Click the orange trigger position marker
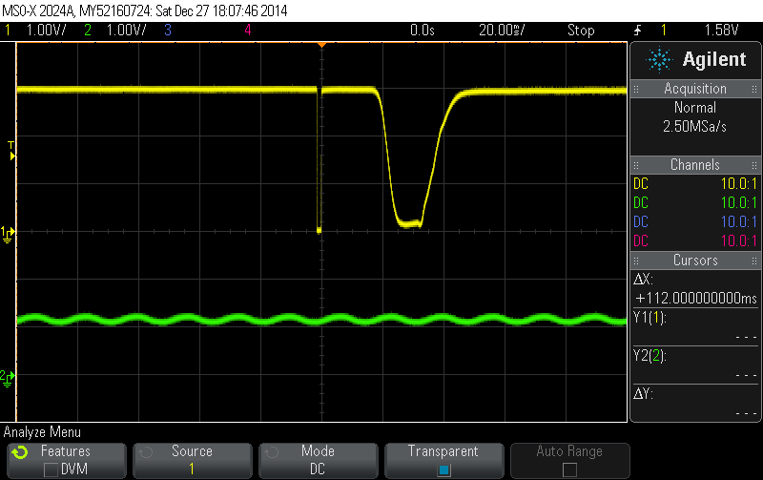 (321, 45)
